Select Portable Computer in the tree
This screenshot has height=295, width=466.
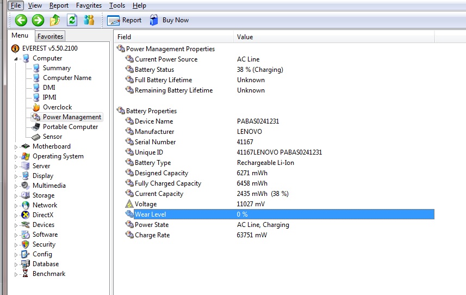[x=70, y=127]
